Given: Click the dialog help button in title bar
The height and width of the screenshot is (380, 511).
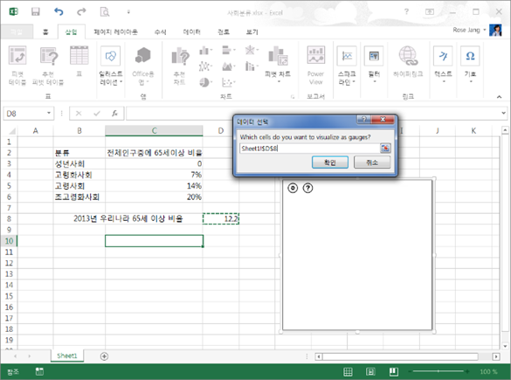Looking at the screenshot, I should point(363,120).
